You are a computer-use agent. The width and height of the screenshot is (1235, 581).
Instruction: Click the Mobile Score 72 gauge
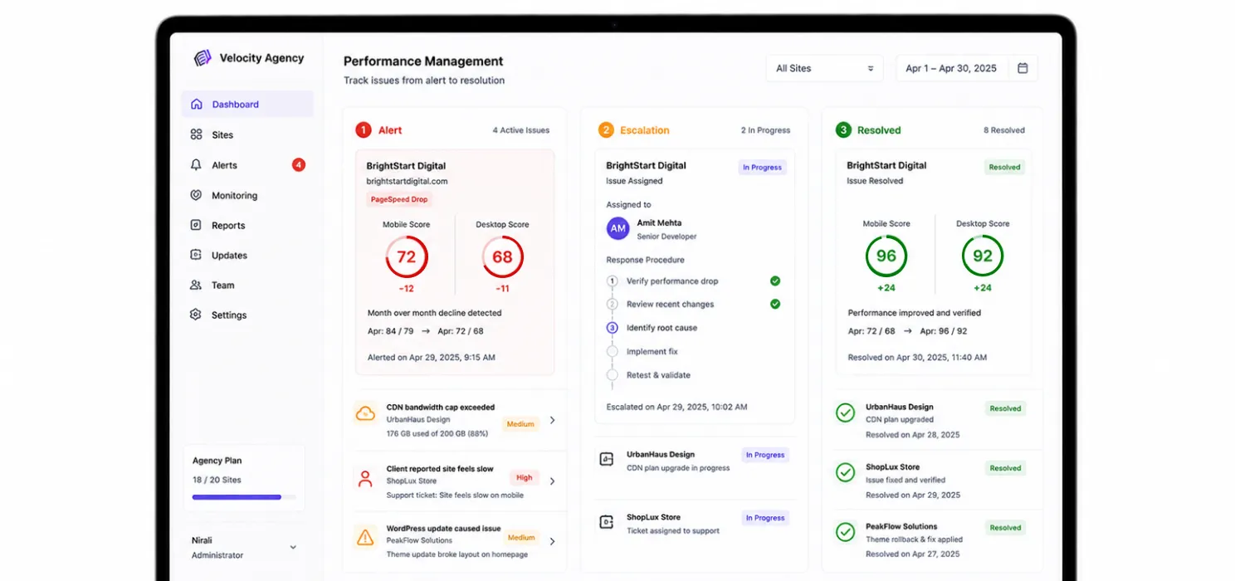(x=407, y=257)
